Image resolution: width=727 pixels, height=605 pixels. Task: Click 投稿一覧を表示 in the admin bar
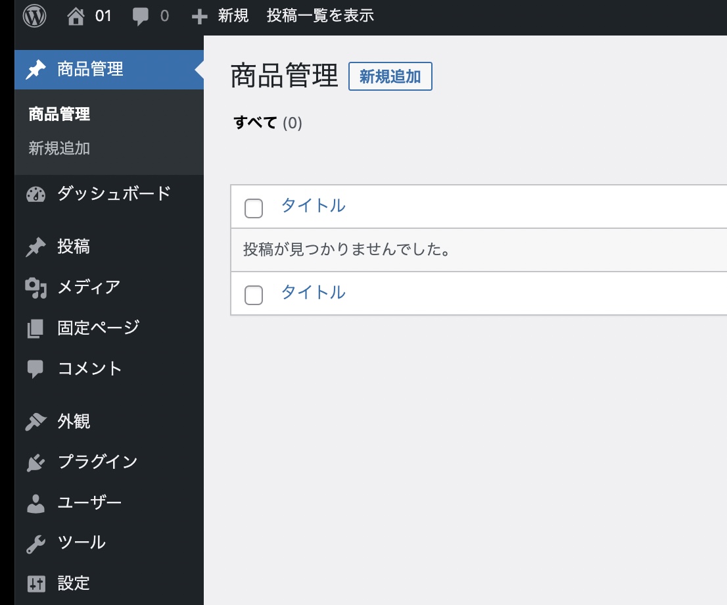coord(319,14)
